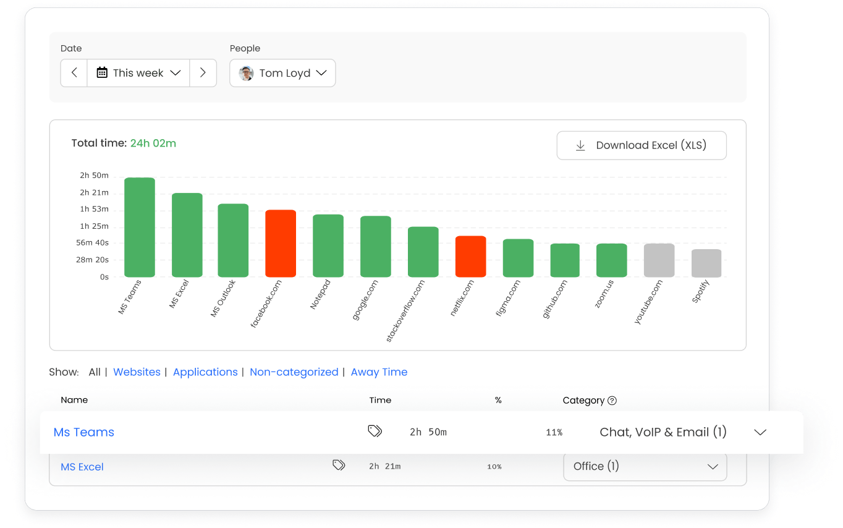
Task: Click the google.com bar in chart
Action: pyautogui.click(x=376, y=247)
